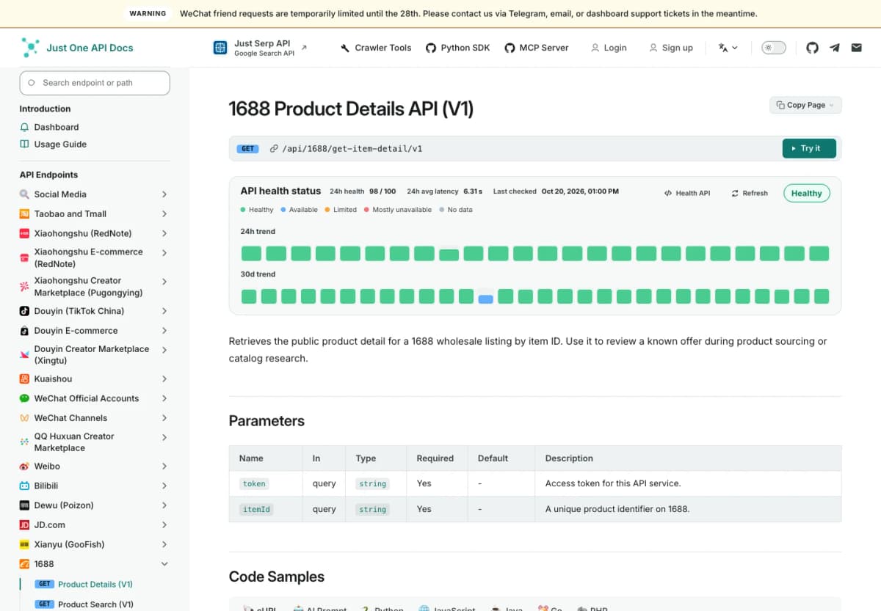Toggle the light/dark theme switch
The width and height of the screenshot is (881, 611).
pyautogui.click(x=774, y=48)
